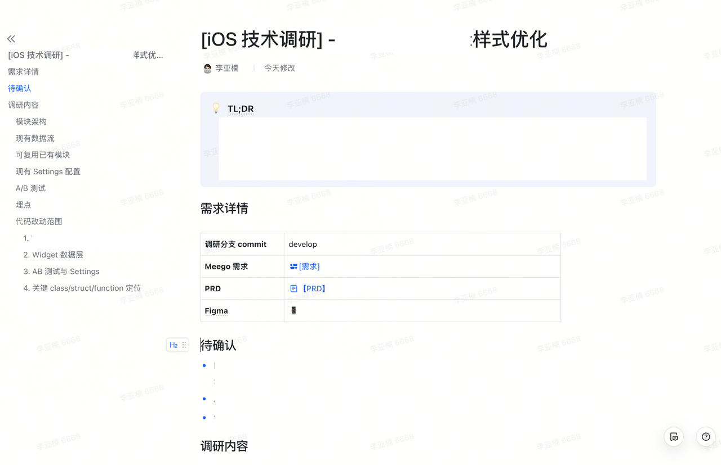Collapse the outline sidebar with double chevron

pos(11,39)
